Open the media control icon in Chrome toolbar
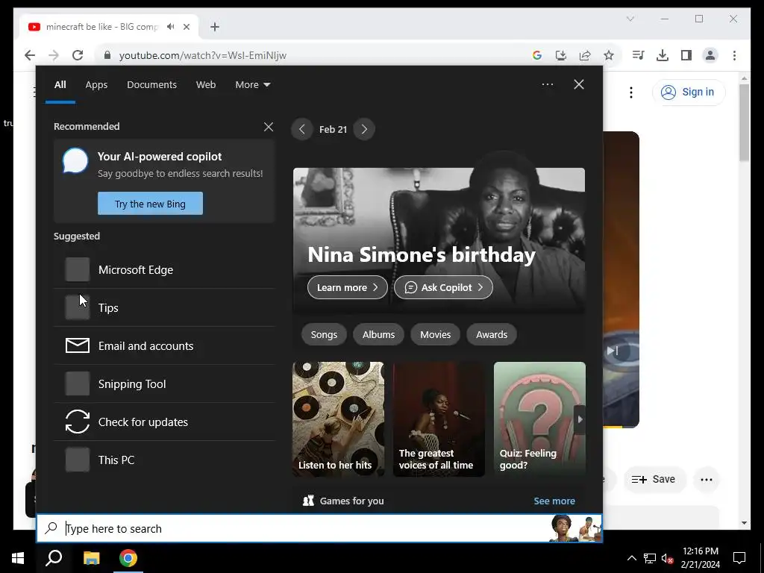The width and height of the screenshot is (764, 573). [x=639, y=55]
